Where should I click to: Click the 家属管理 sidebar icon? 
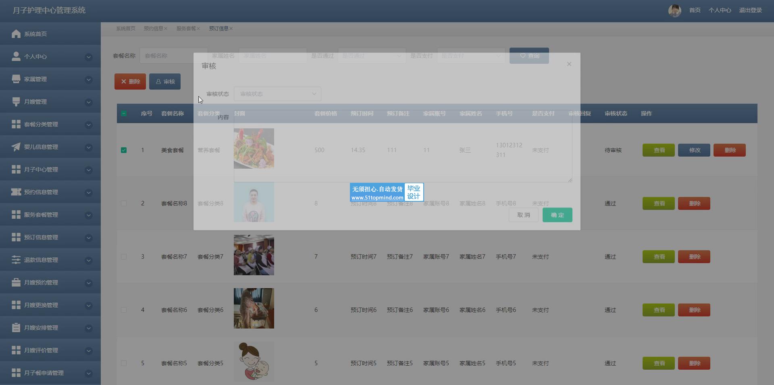coord(16,79)
